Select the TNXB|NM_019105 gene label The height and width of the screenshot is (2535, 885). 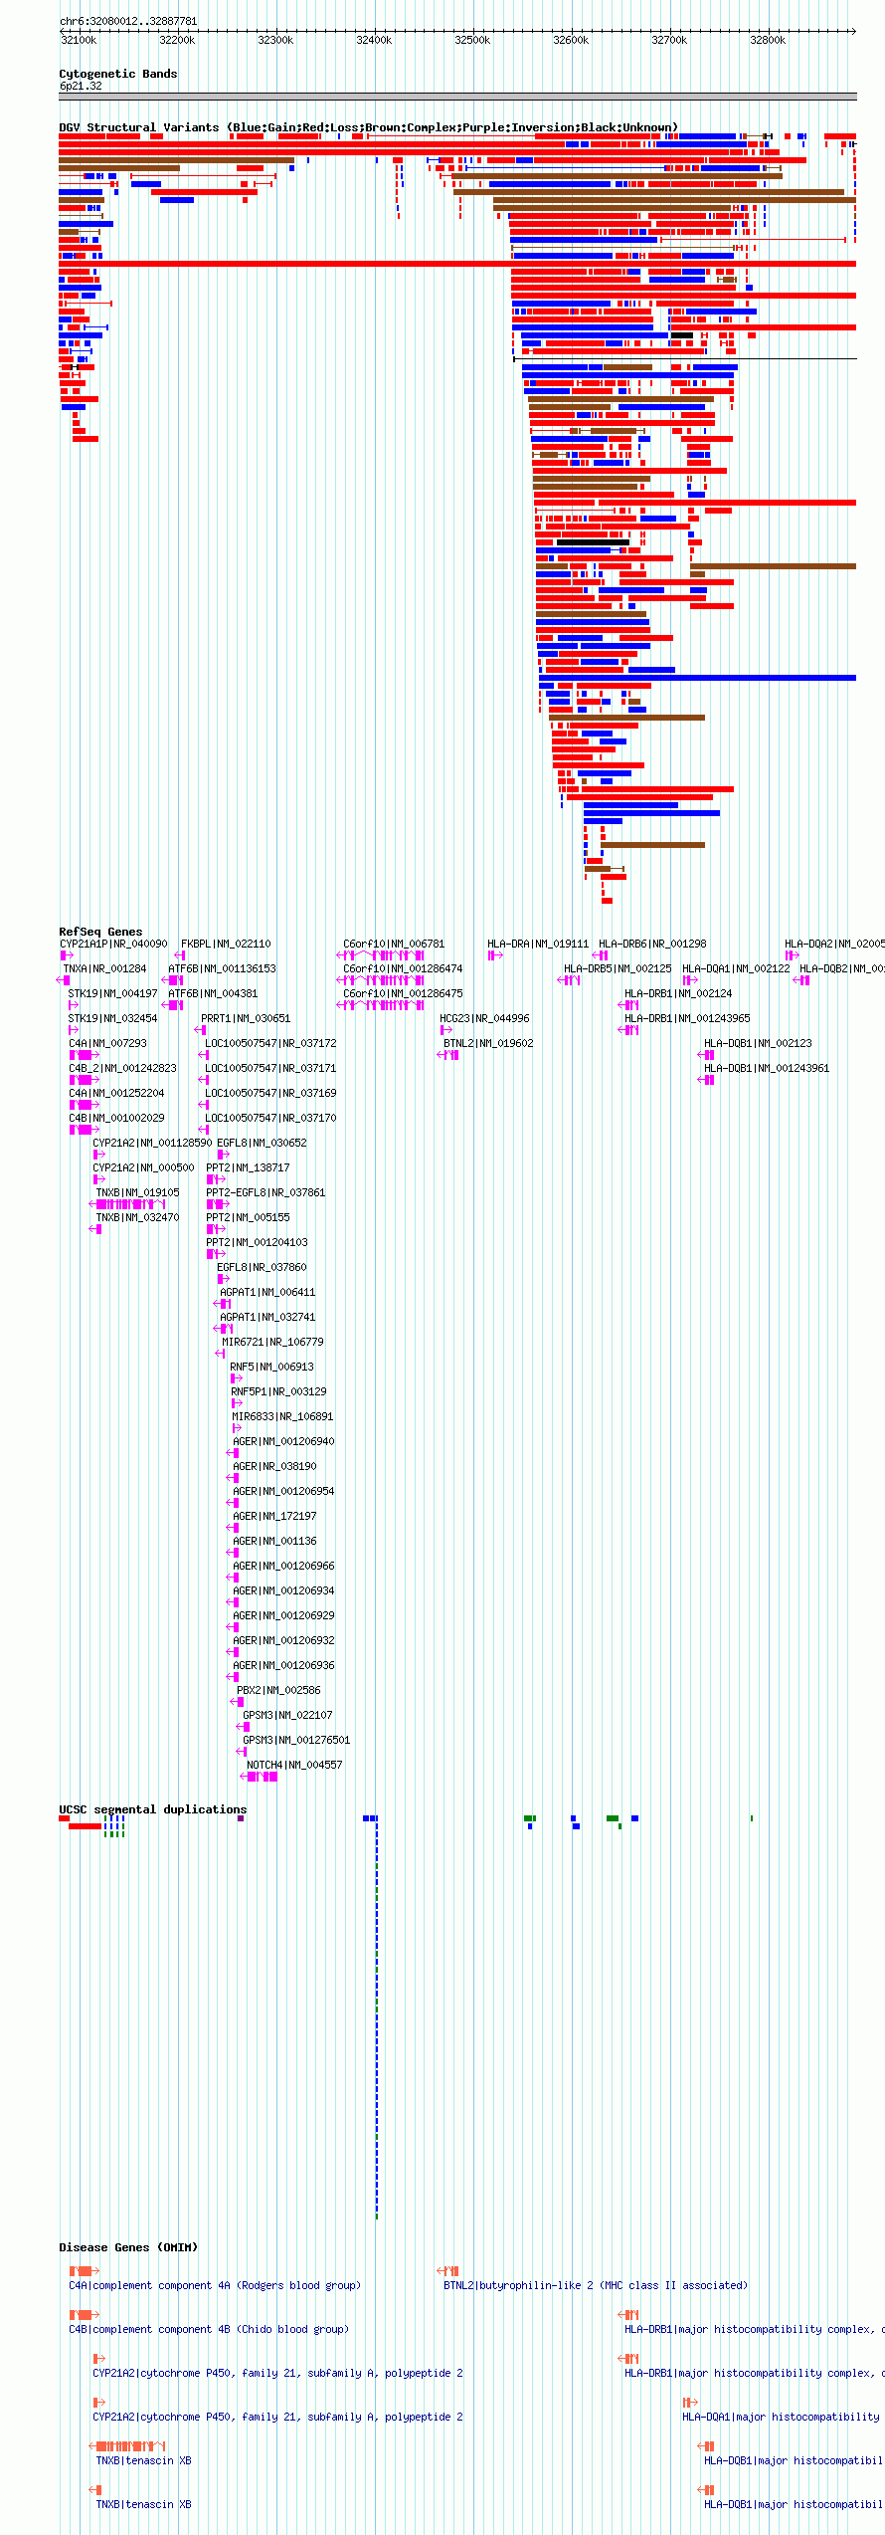(x=137, y=1192)
